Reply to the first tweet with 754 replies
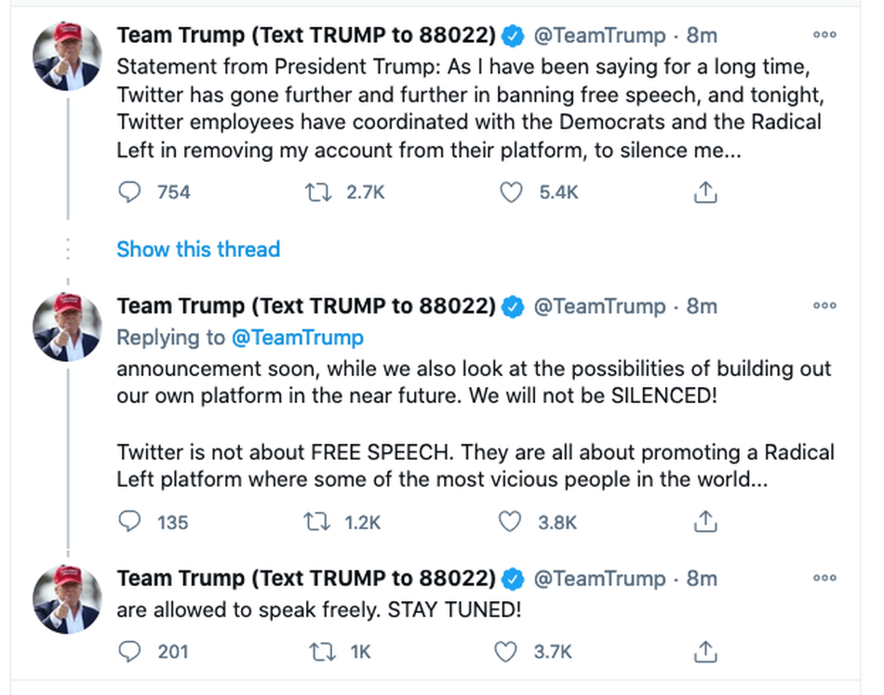The height and width of the screenshot is (695, 884). pyautogui.click(x=129, y=193)
